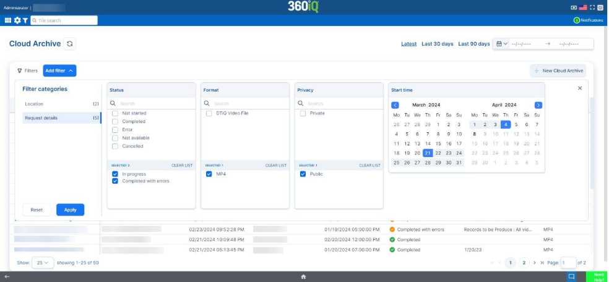This screenshot has width=609, height=282.
Task: Select the Location filter category
Action: (35, 104)
